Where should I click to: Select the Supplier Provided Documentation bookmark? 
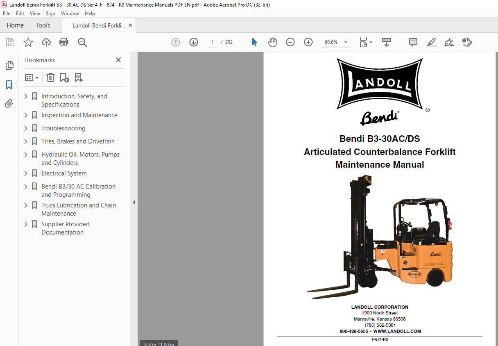coord(65,228)
